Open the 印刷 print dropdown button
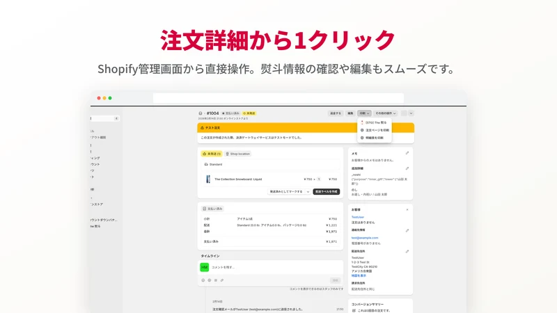 pyautogui.click(x=364, y=113)
